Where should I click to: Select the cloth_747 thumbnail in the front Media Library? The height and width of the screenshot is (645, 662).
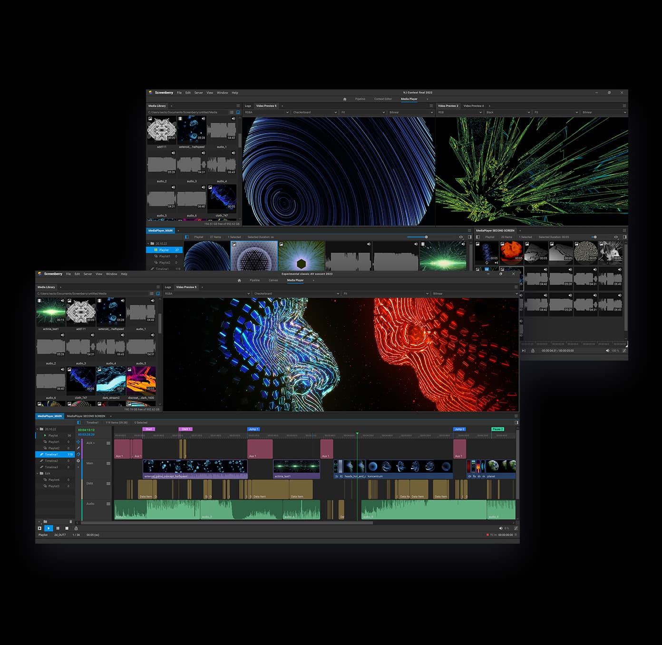coord(81,381)
